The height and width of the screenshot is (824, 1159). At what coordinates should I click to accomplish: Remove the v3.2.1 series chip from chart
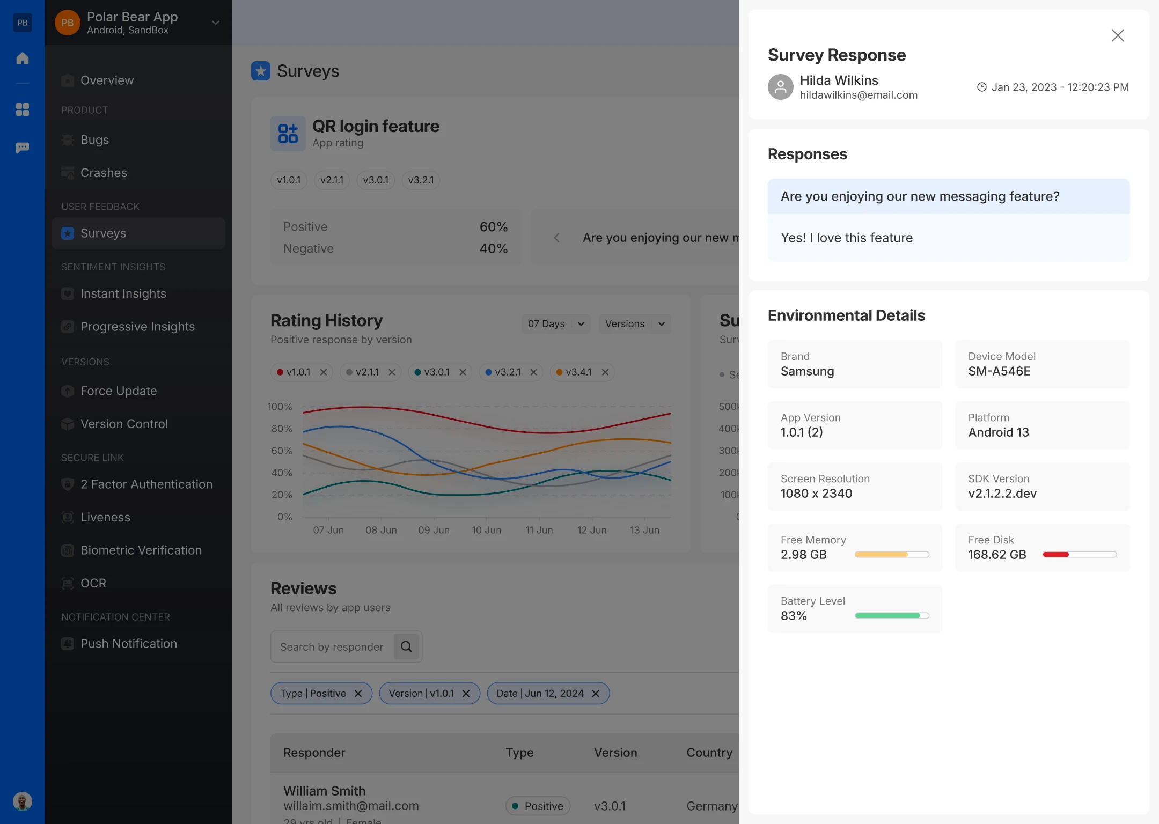point(533,372)
